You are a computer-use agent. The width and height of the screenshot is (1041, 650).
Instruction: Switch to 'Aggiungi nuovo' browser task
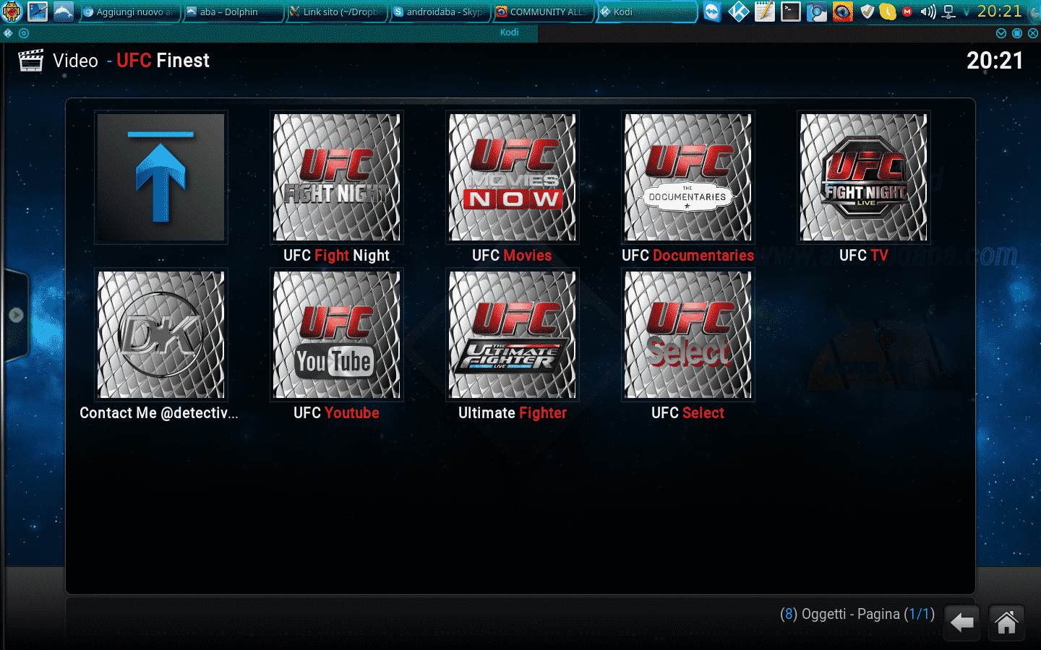pos(129,12)
